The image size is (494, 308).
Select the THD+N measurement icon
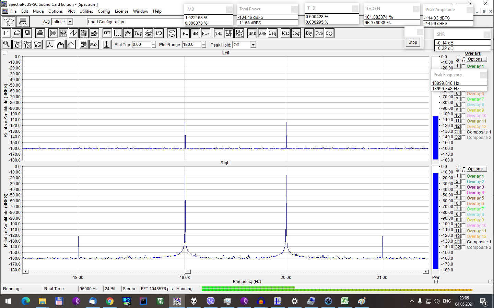pyautogui.click(x=229, y=33)
